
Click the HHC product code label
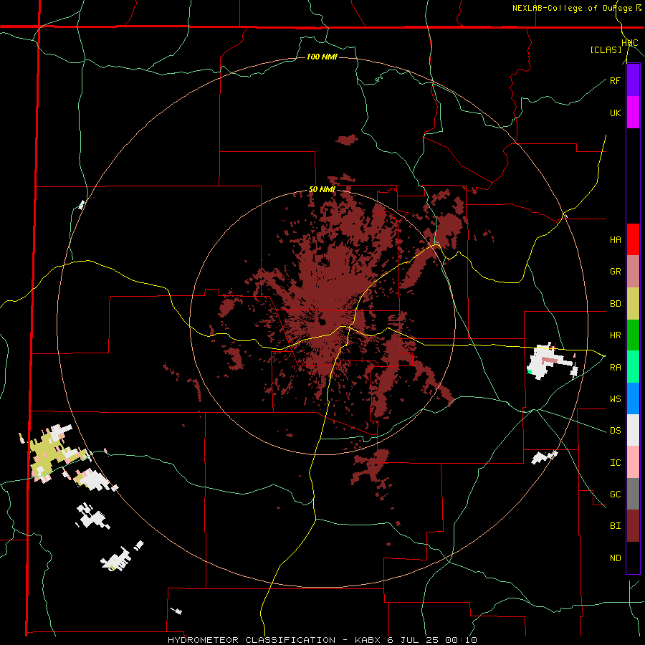[x=630, y=43]
